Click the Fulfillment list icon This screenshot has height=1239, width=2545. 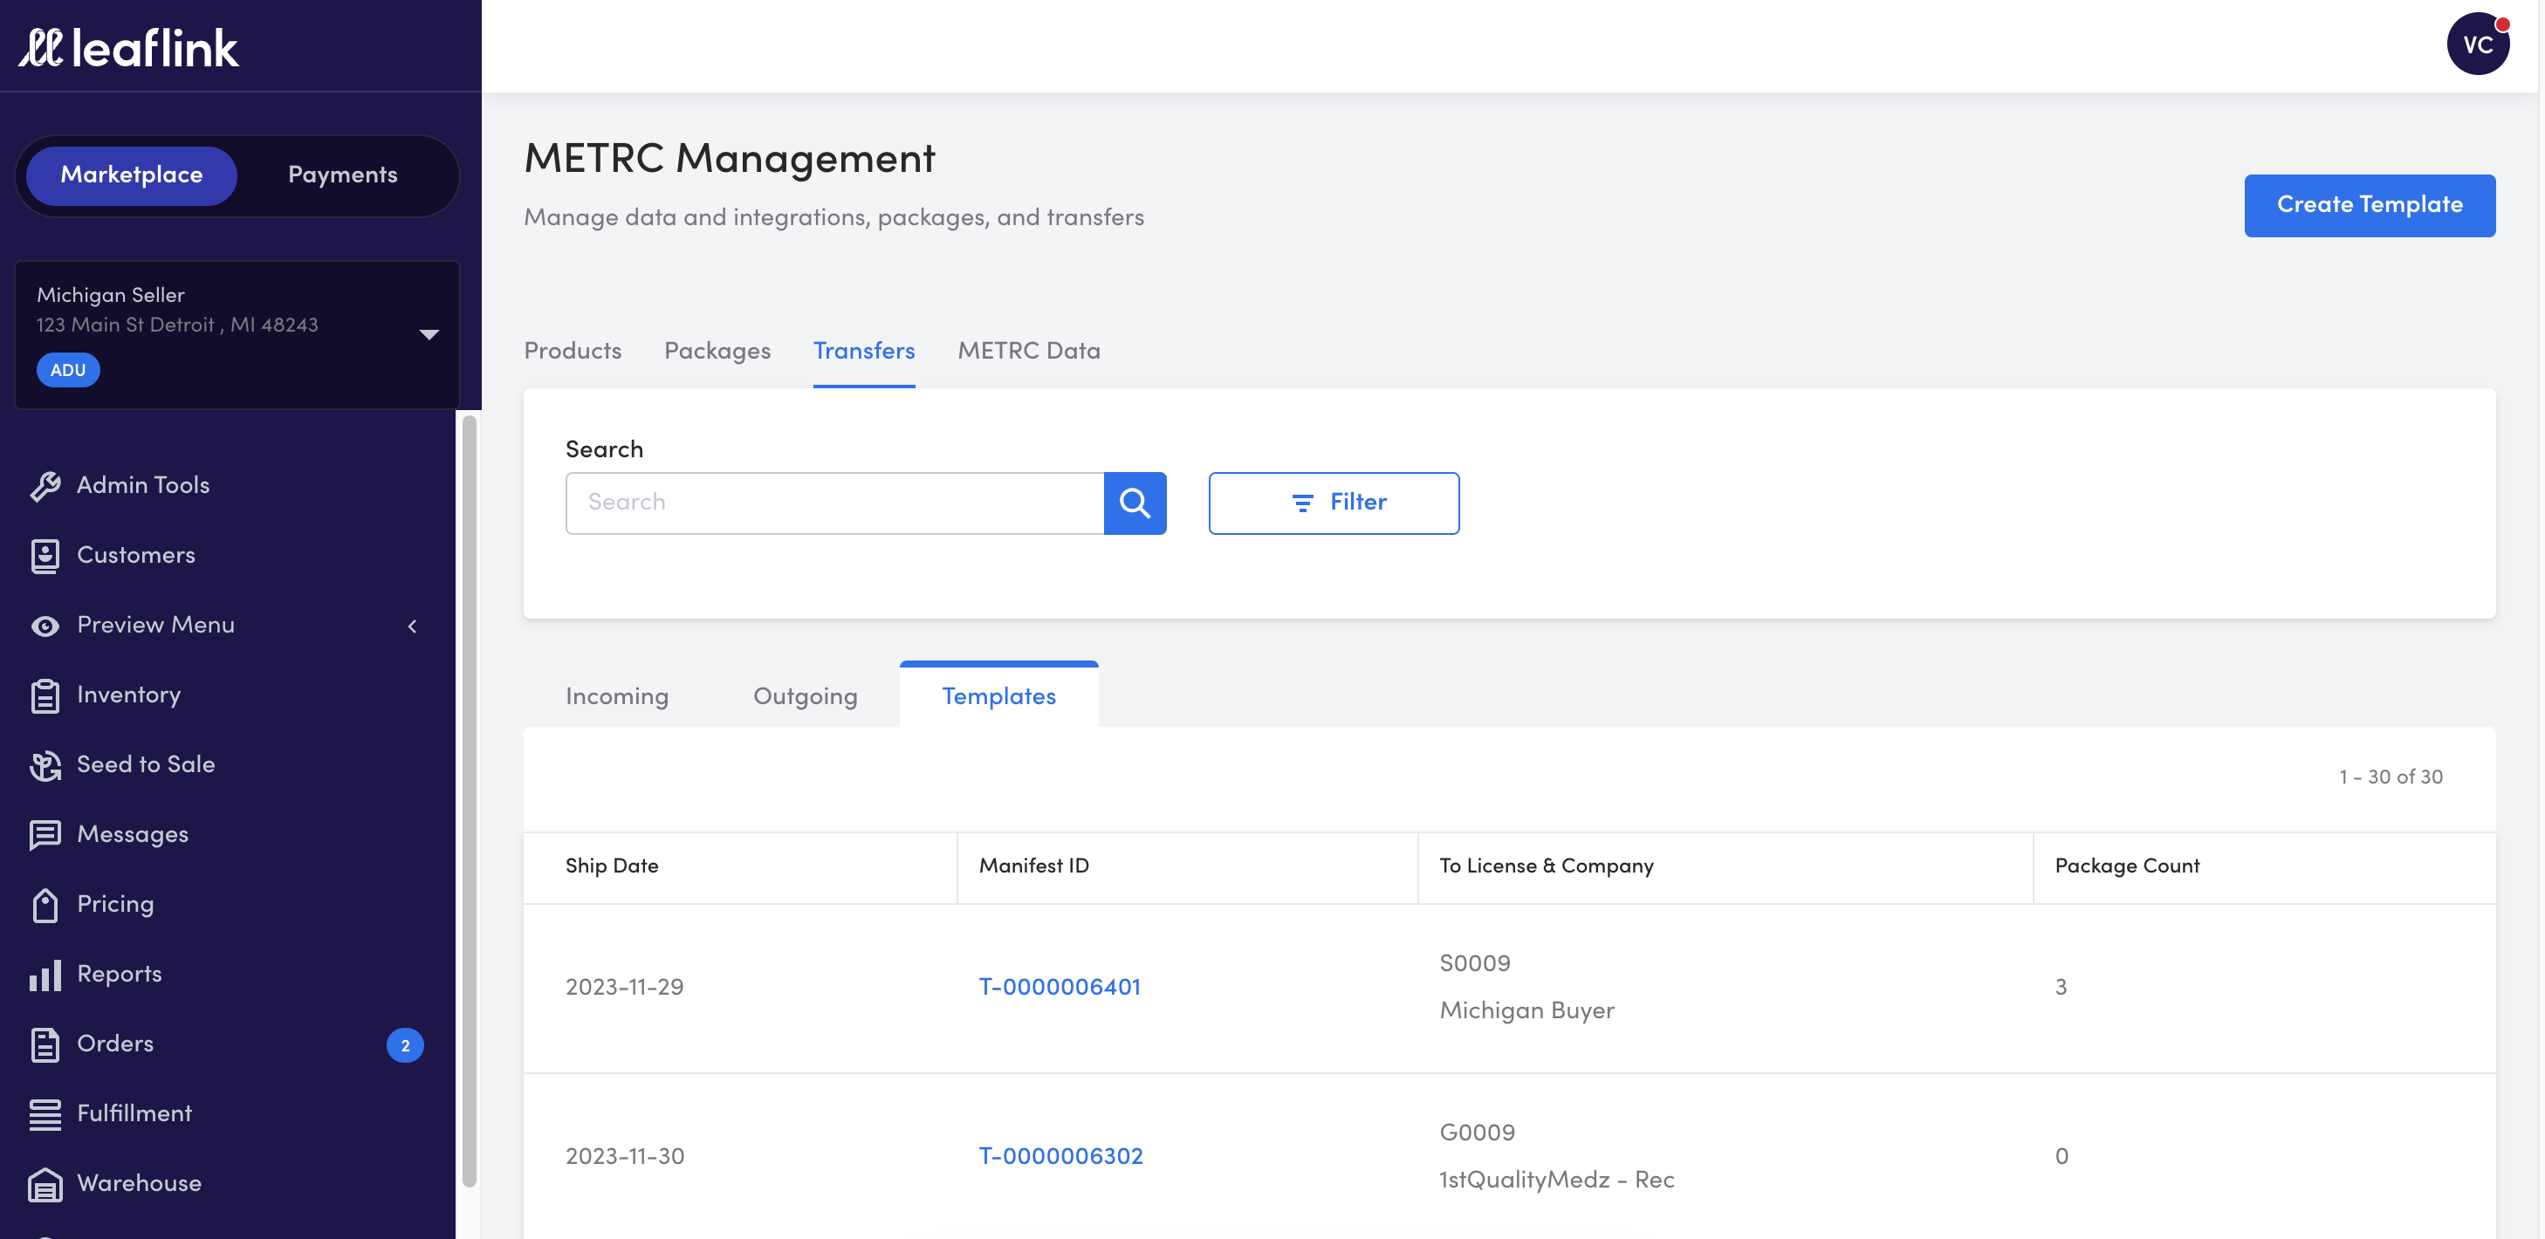coord(45,1114)
